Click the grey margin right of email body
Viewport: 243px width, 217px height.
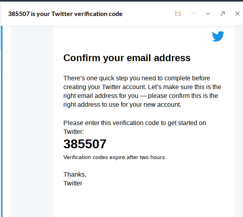pos(238,120)
